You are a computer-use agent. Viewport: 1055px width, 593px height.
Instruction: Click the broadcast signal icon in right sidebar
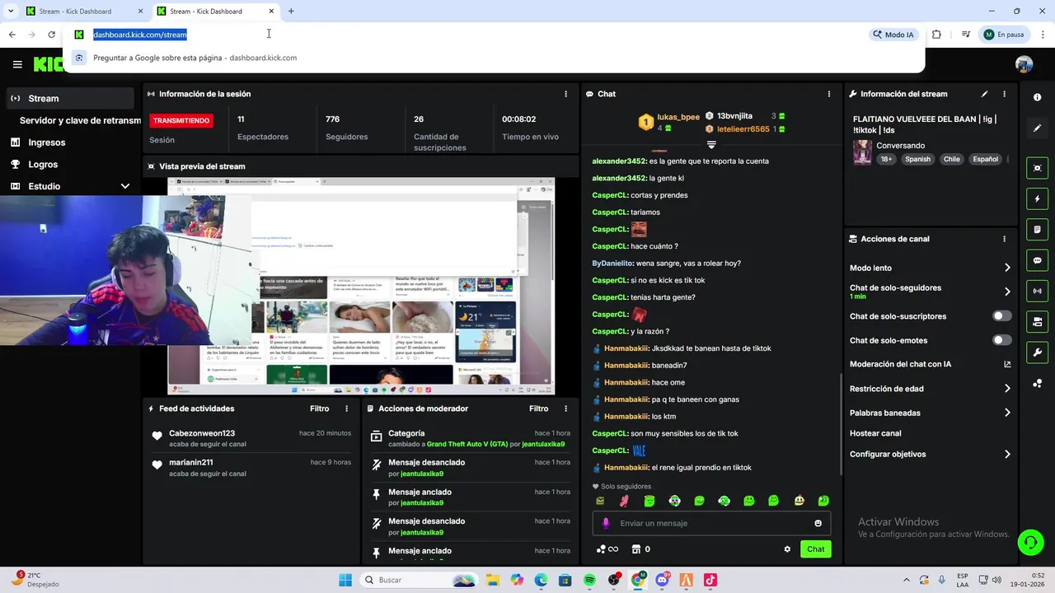pos(1037,291)
